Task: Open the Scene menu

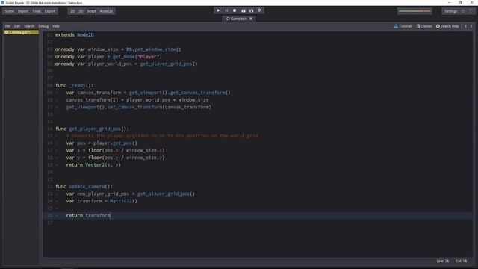Action: [x=10, y=11]
